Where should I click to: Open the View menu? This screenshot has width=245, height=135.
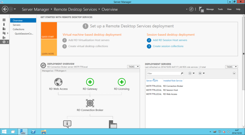(229, 9)
